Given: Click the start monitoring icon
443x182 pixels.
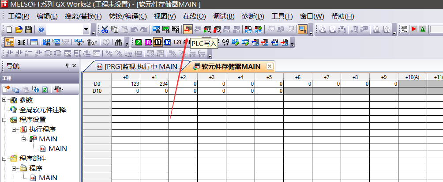Looking at the screenshot, I should coord(208,29).
